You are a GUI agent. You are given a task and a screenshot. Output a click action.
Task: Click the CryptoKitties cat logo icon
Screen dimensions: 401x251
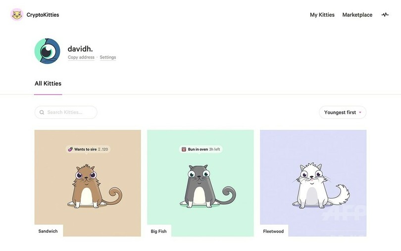[x=17, y=15]
